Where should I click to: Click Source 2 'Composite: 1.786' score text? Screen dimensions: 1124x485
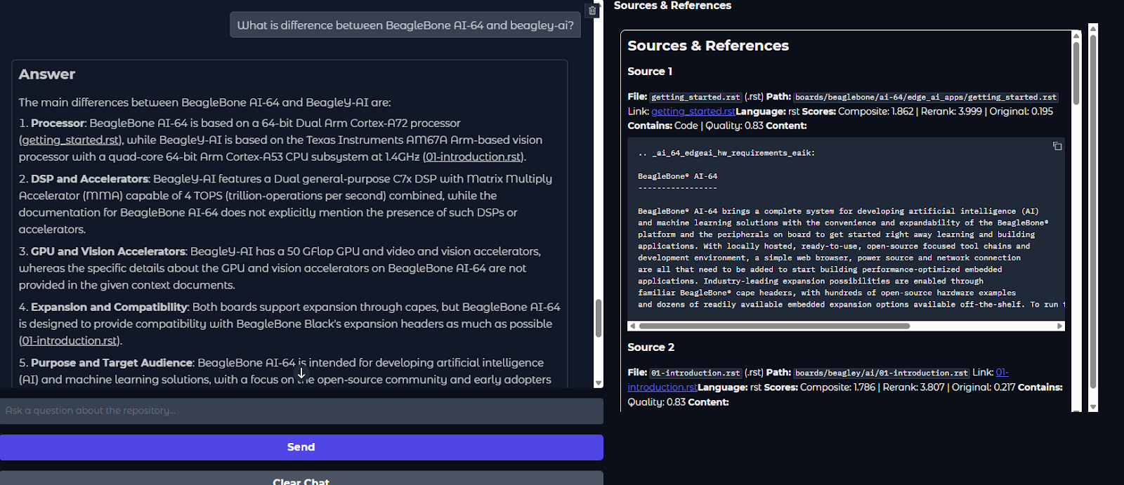point(837,387)
